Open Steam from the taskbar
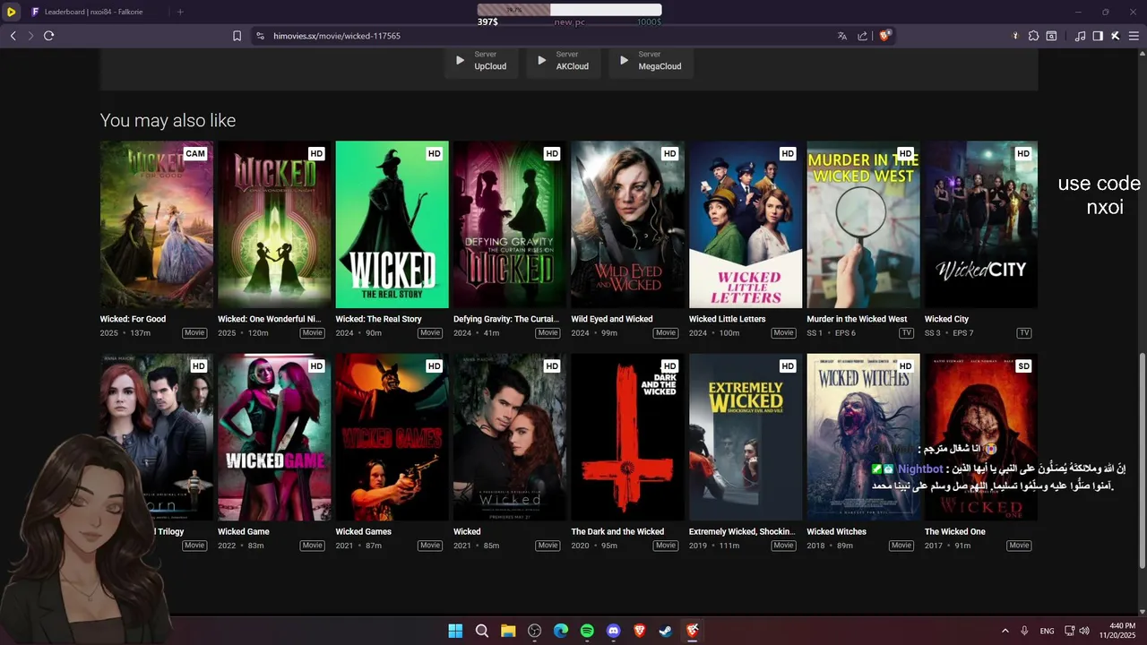 point(666,631)
